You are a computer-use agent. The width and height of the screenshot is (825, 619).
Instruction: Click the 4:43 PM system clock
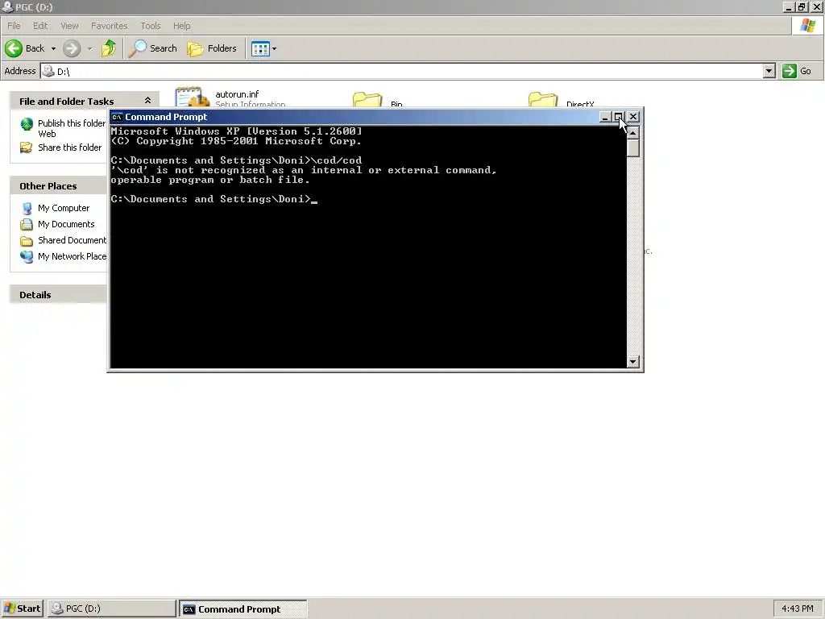pos(797,609)
